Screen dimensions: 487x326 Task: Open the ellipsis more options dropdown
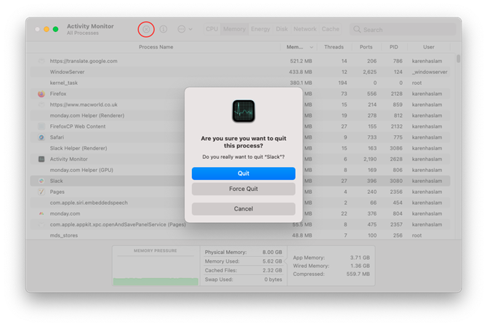185,29
